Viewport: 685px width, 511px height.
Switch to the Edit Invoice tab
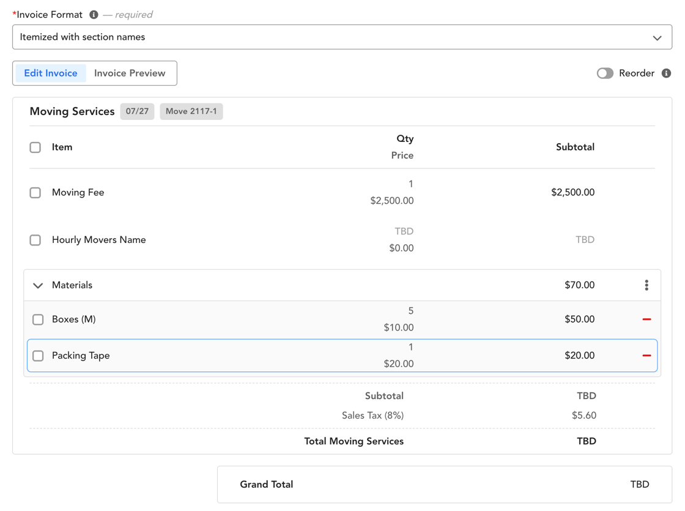pyautogui.click(x=51, y=73)
